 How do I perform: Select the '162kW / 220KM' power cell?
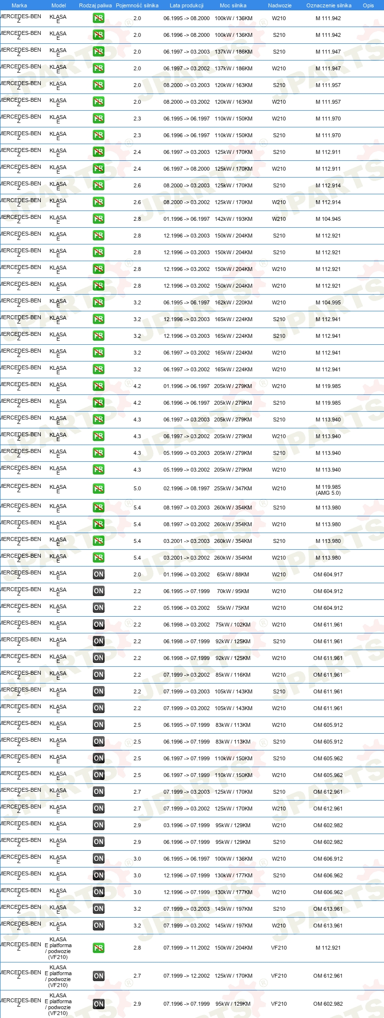pos(233,302)
